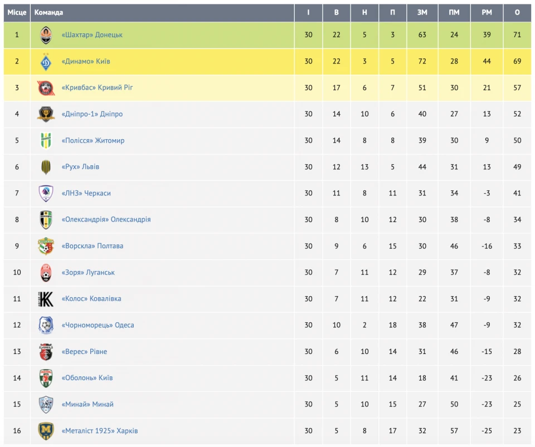Click the Metalist 1925 club emblem
This screenshot has height=447, width=535.
46,431
